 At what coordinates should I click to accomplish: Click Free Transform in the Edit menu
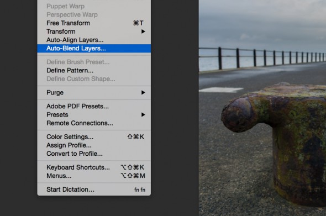click(94, 23)
